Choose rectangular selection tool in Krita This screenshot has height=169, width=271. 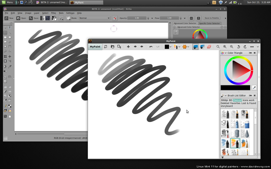(x=5, y=87)
